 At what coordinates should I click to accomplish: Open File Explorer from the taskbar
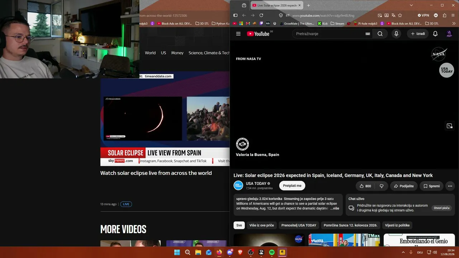point(198,252)
